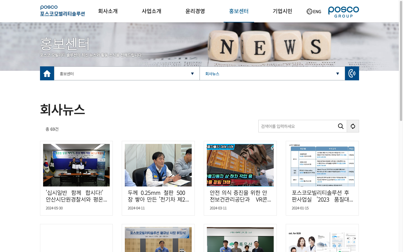Screen dimensions: 403x252
Task: Open the 포스코모빌리티솔루션 후판사업실 article title
Action: 322,196
